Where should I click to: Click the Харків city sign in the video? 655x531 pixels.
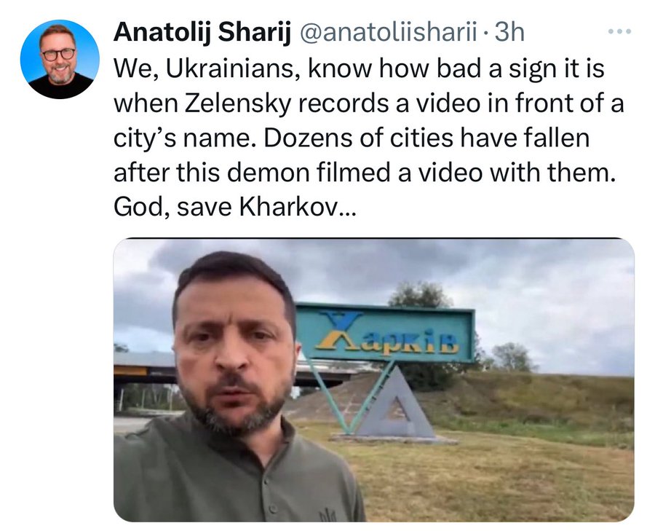coord(385,332)
